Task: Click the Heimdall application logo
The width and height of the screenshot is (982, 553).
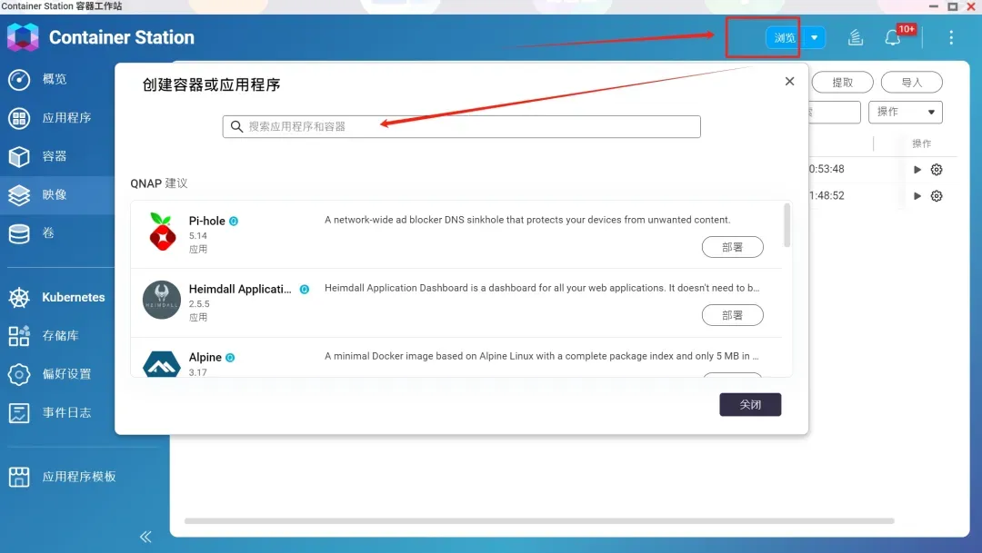Action: (162, 300)
